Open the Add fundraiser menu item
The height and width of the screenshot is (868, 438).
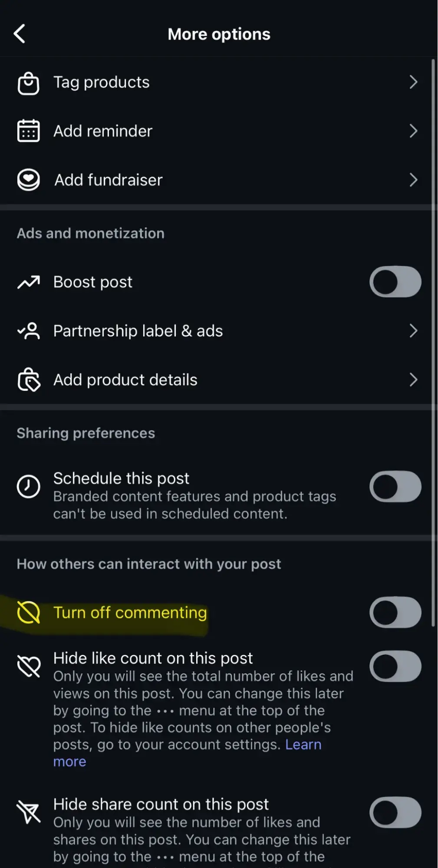point(109,180)
